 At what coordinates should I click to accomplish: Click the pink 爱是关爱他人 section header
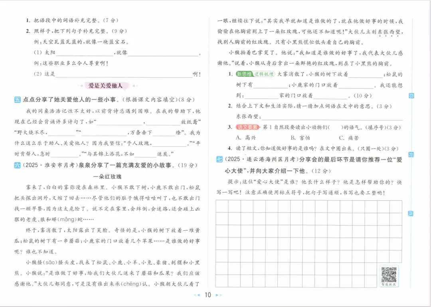tap(105, 86)
